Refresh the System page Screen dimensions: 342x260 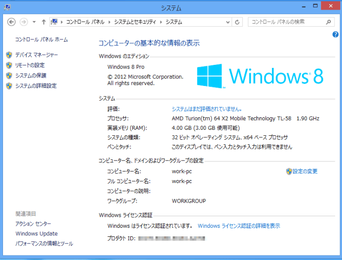point(237,22)
